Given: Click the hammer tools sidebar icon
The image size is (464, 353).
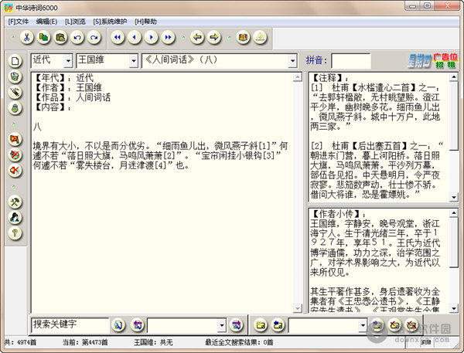Looking at the screenshot, I should (x=15, y=202).
